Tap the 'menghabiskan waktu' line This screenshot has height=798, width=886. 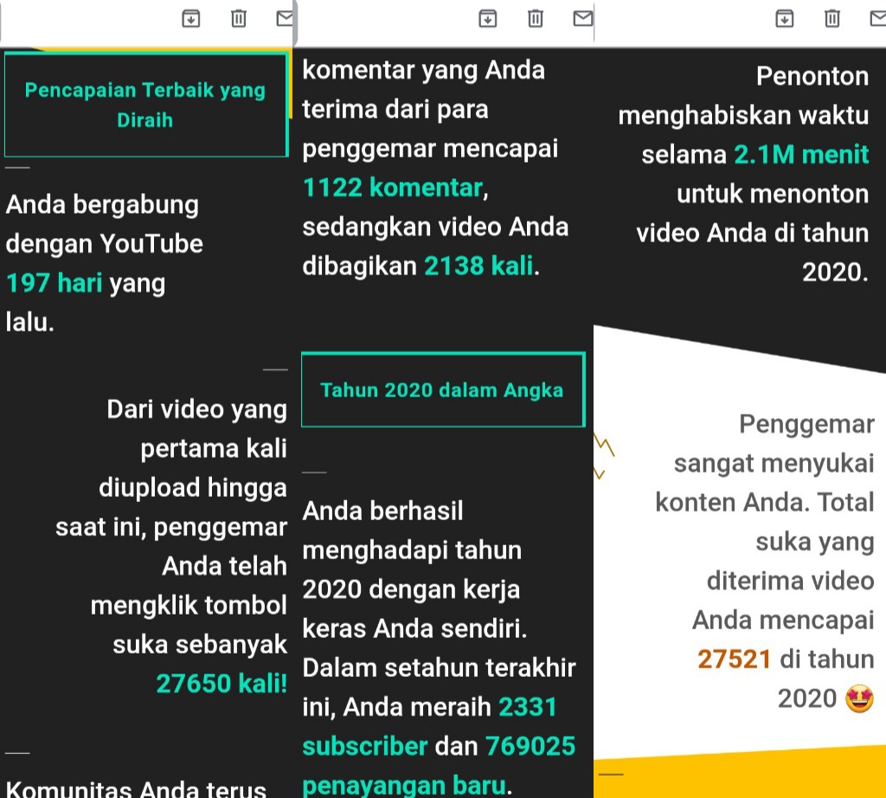743,115
